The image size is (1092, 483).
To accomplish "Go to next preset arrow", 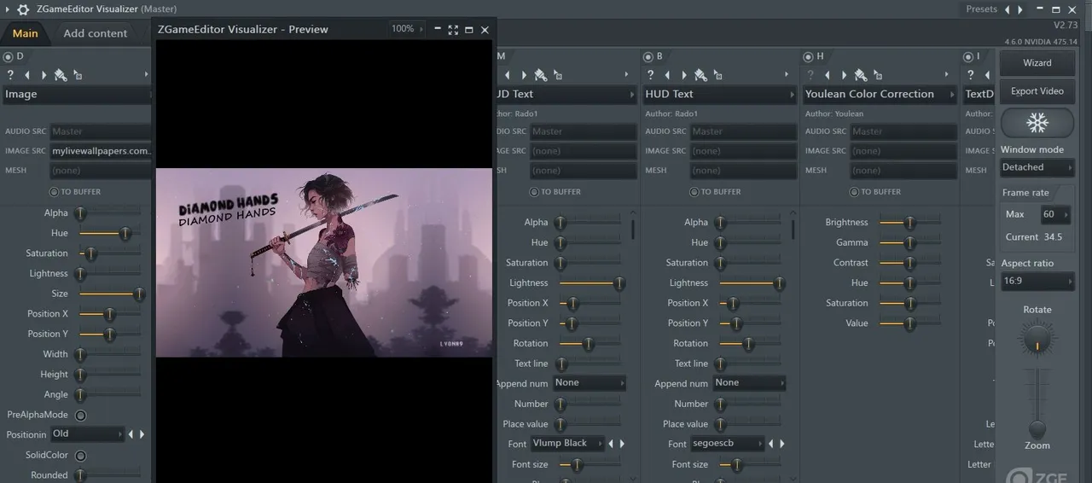I will pyautogui.click(x=1020, y=9).
